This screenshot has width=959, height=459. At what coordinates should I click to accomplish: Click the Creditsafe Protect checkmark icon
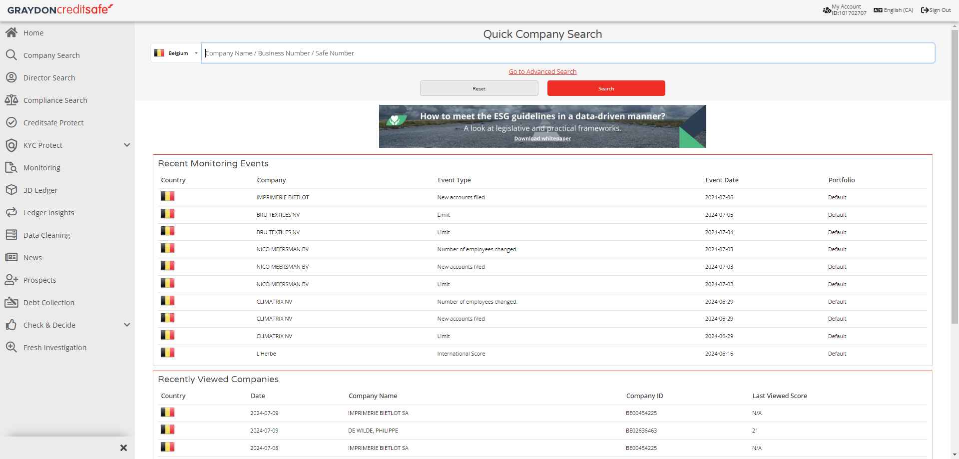click(x=11, y=122)
